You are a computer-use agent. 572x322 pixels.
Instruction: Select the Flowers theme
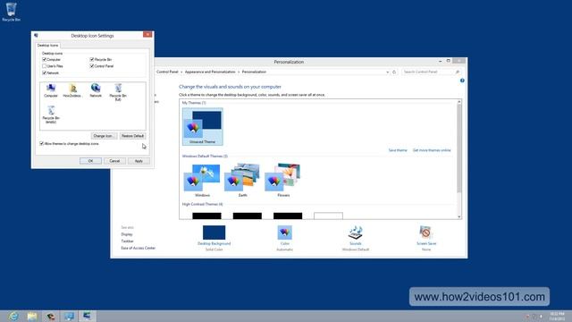(x=283, y=181)
